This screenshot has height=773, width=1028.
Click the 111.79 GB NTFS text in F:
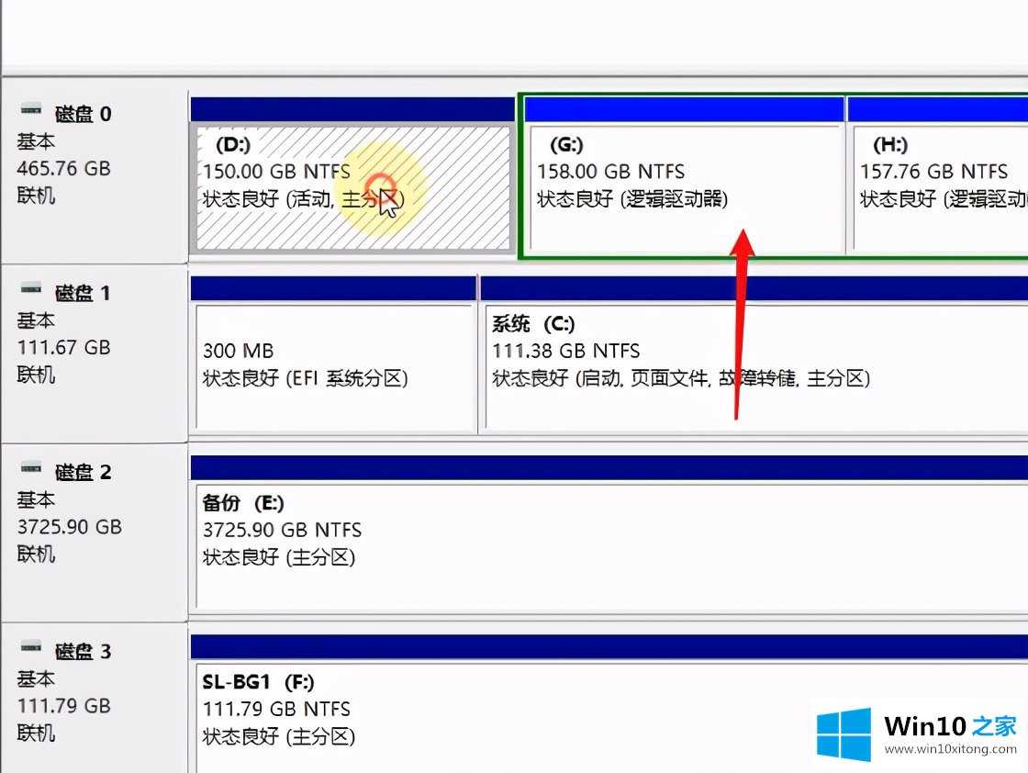276,710
